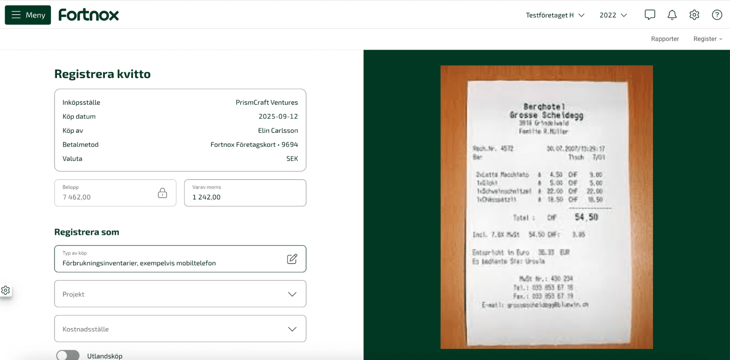This screenshot has height=360, width=730.
Task: Open the 2022 fiscal year selector
Action: [613, 15]
